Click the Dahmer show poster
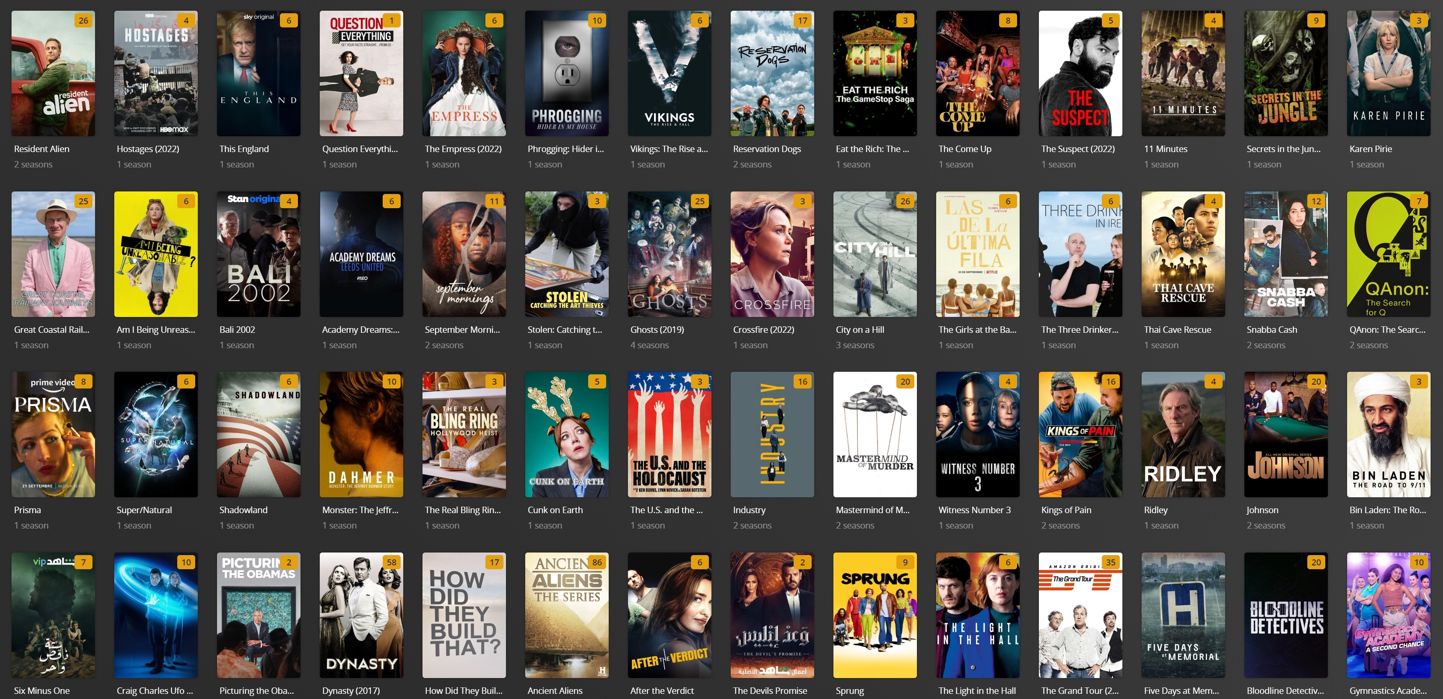Image resolution: width=1443 pixels, height=699 pixels. [x=361, y=434]
